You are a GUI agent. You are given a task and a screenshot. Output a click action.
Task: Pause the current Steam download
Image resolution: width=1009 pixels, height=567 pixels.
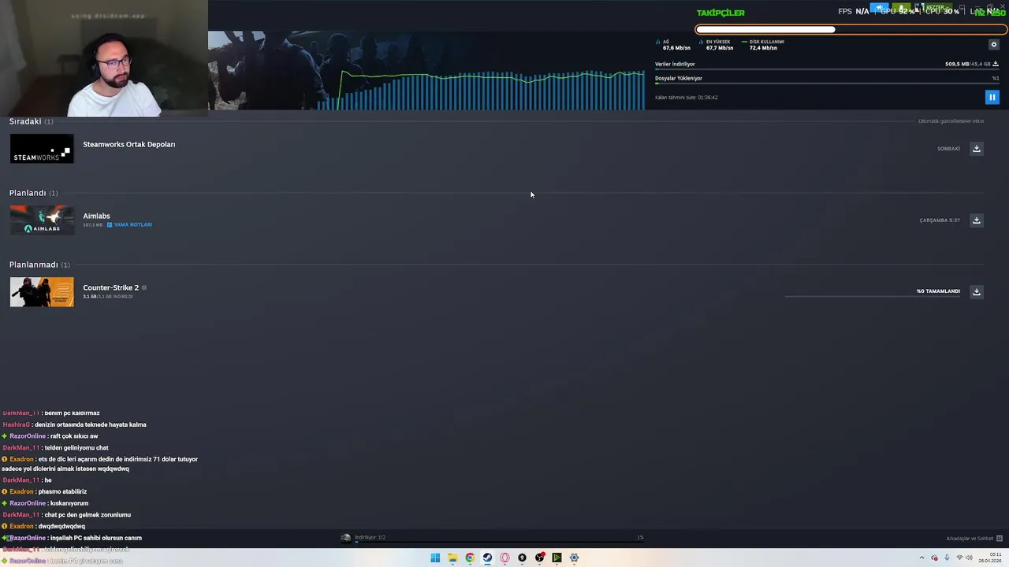(x=992, y=97)
